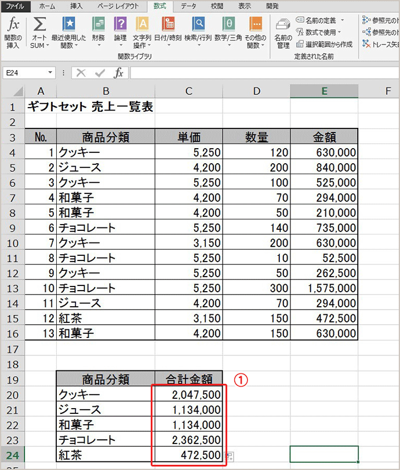Image resolution: width=400 pixels, height=470 pixels.
Task: Click the formula bar Enter checkmark icon
Action: [100, 73]
